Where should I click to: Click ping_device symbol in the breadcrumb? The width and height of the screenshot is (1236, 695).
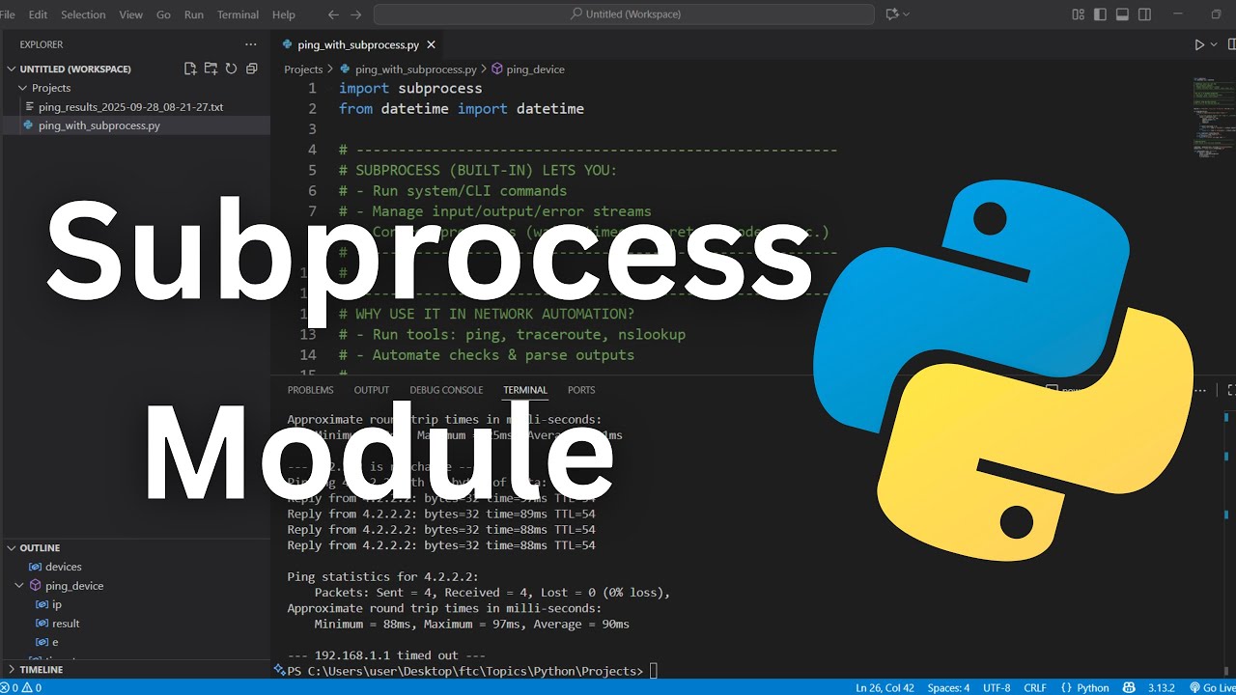pos(528,69)
